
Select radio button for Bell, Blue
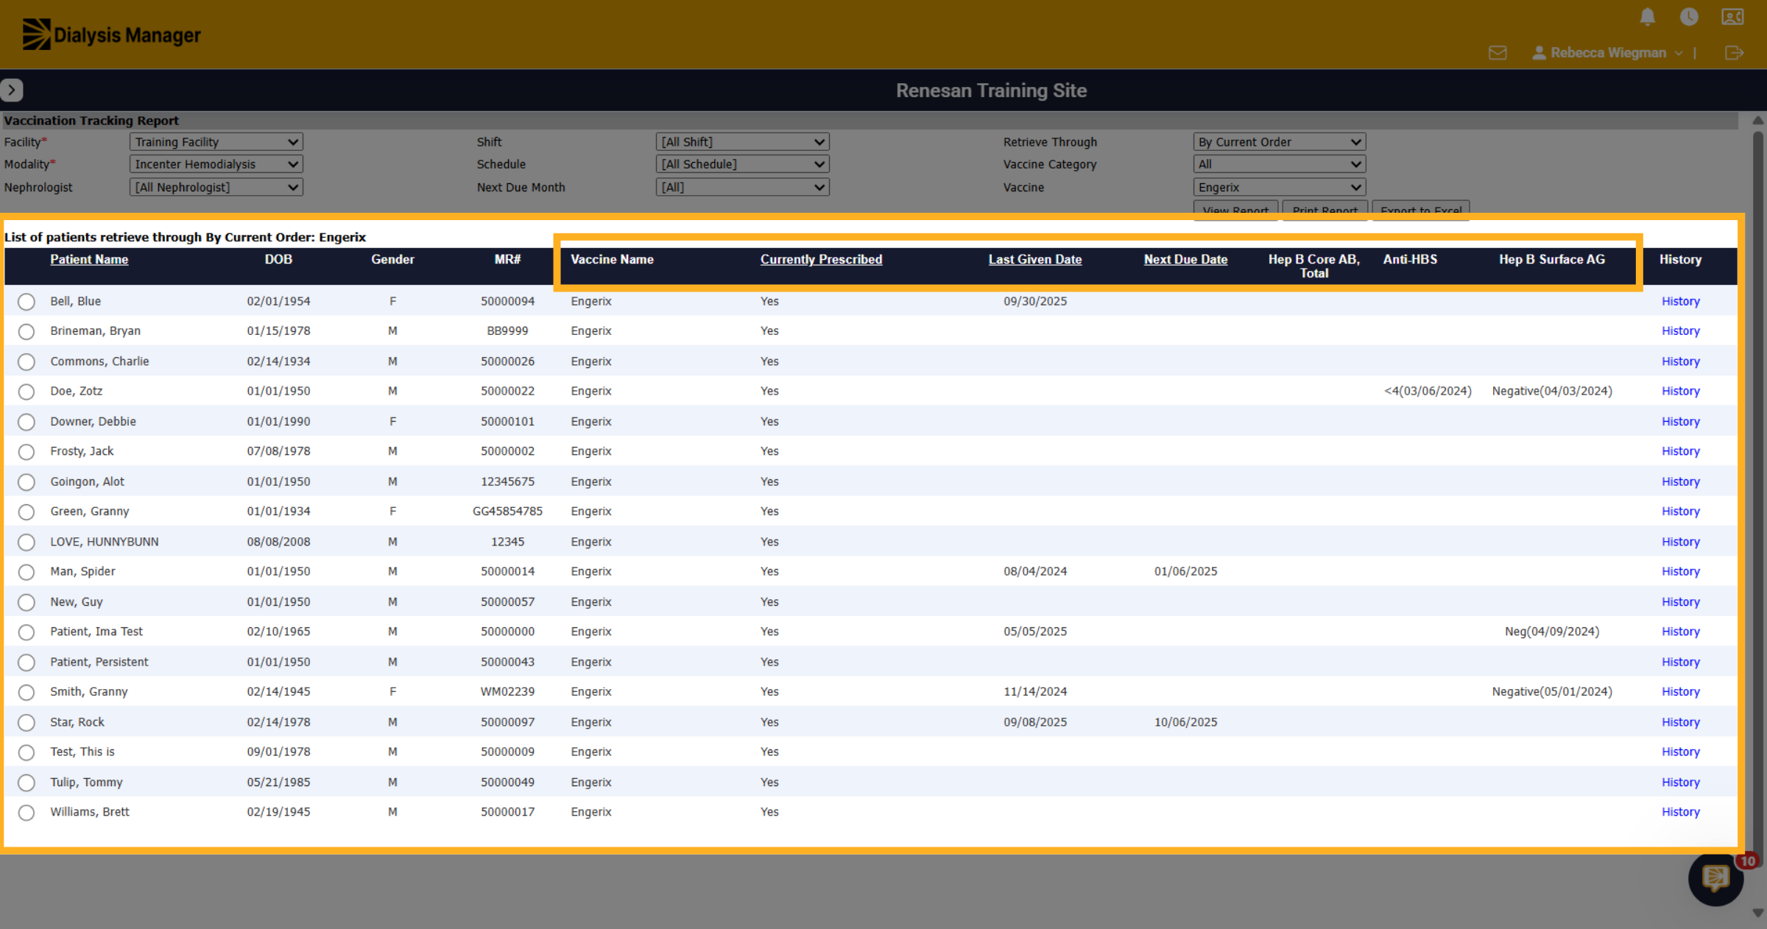coord(27,302)
